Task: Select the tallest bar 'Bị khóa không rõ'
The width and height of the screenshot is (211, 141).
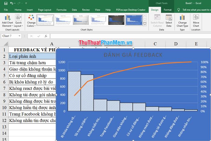Action: coord(74,91)
